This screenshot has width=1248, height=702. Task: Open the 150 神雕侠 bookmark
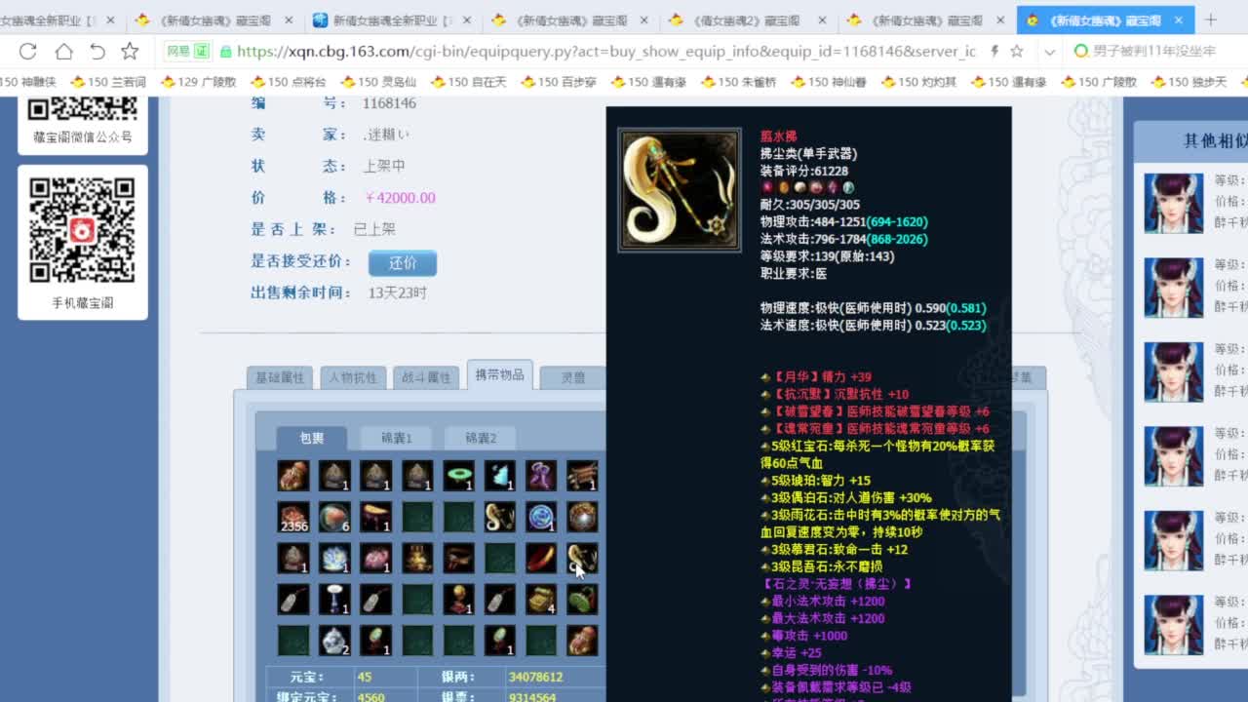tap(28, 83)
